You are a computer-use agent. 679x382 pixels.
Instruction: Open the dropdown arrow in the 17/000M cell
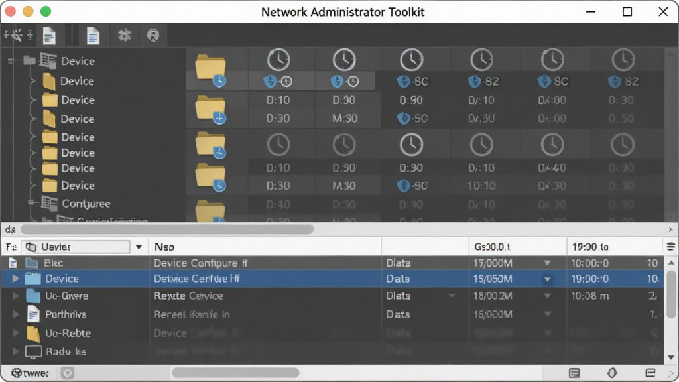click(x=547, y=263)
